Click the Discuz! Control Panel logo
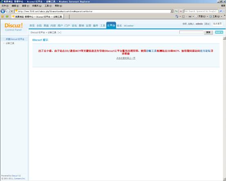Screen dimensions: 226x181 (x=13, y=27)
